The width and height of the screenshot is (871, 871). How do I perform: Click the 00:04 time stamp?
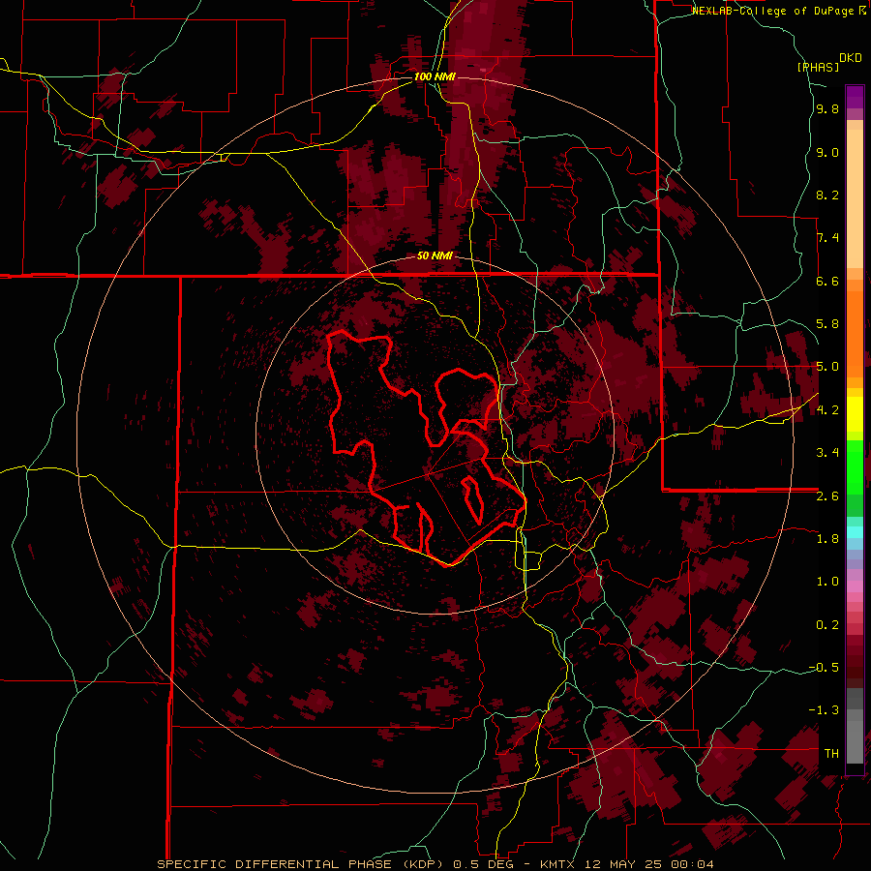[x=690, y=864]
